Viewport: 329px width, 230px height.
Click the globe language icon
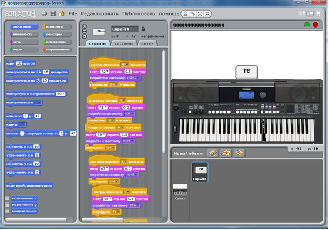click(x=44, y=14)
